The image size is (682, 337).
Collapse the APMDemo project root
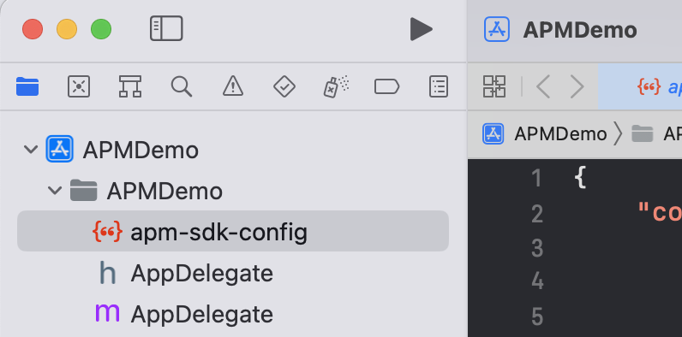pos(31,150)
